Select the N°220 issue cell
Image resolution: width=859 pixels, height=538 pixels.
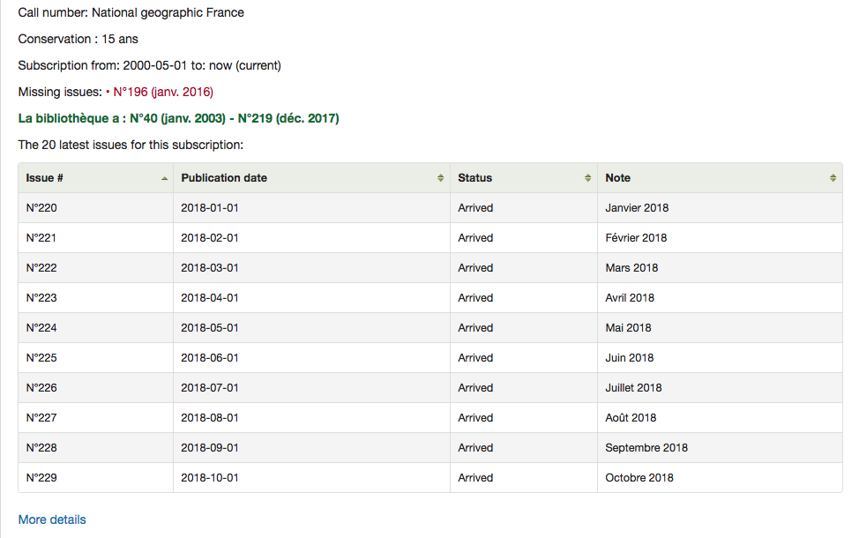pos(41,208)
